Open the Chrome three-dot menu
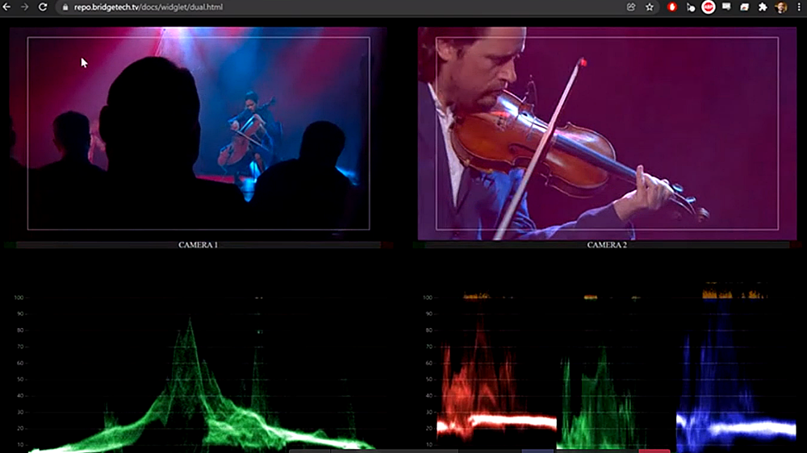 click(x=799, y=7)
